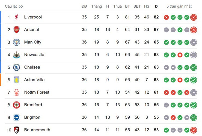Click Chelsea's most recent win icon

pos(194,67)
